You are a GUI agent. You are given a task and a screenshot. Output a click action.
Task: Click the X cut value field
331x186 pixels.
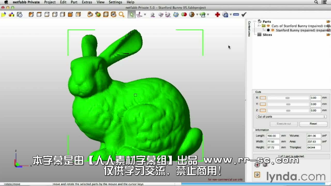tap(315, 98)
